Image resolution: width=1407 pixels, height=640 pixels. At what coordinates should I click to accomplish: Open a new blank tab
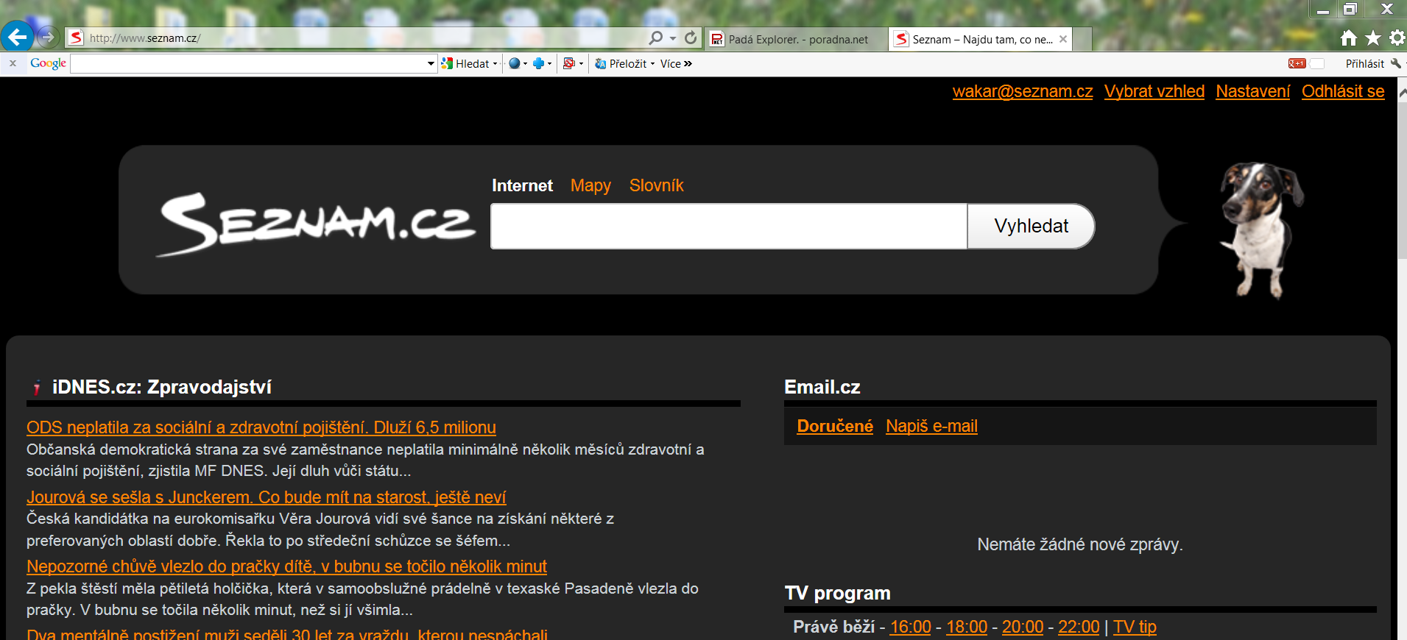[x=1082, y=39]
